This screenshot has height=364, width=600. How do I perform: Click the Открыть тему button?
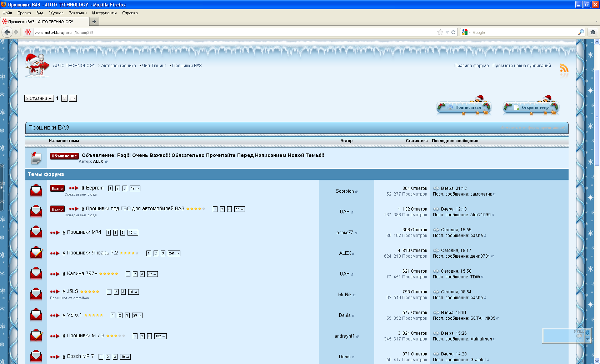(x=531, y=107)
